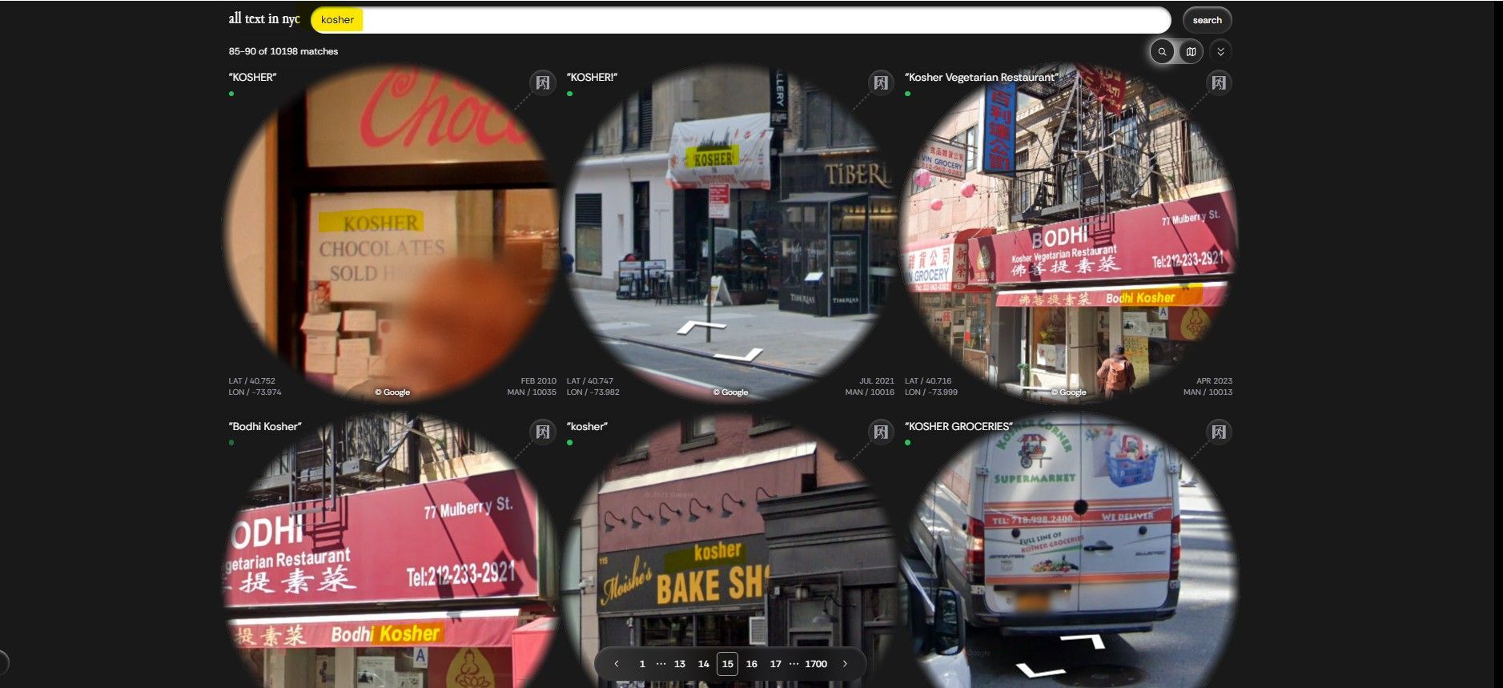
Task: Go to page 17
Action: [x=775, y=664]
